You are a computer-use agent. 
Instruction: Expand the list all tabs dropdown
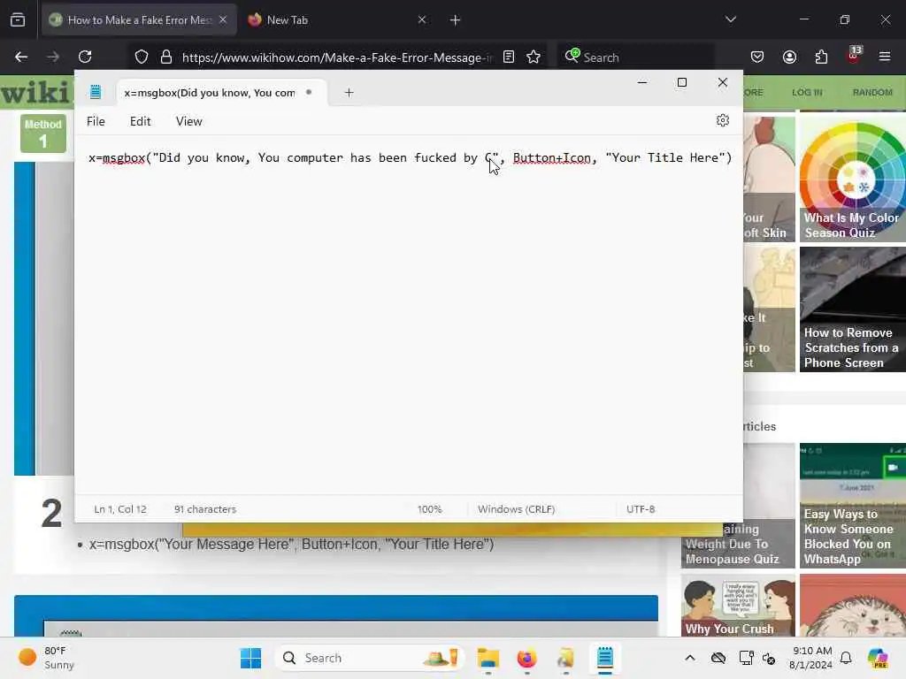click(x=730, y=19)
